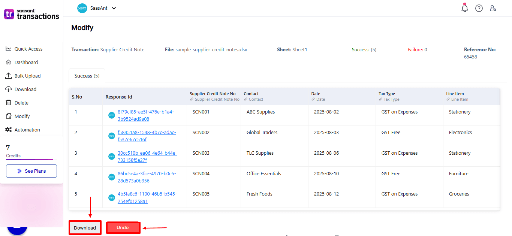
Task: Open the notification bell
Action: (x=464, y=7)
